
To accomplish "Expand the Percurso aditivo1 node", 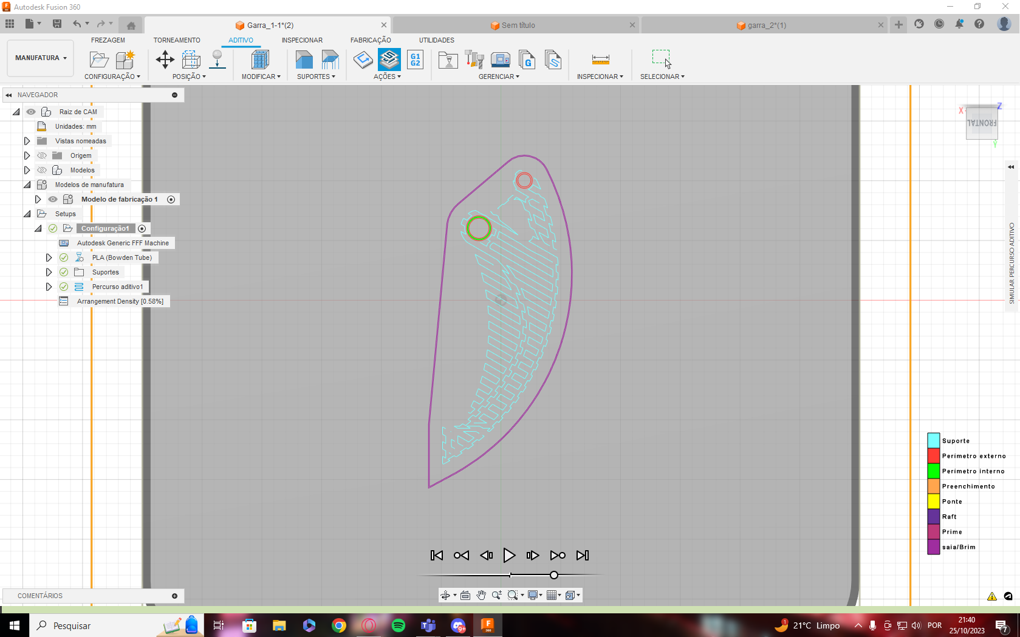I will click(x=49, y=287).
